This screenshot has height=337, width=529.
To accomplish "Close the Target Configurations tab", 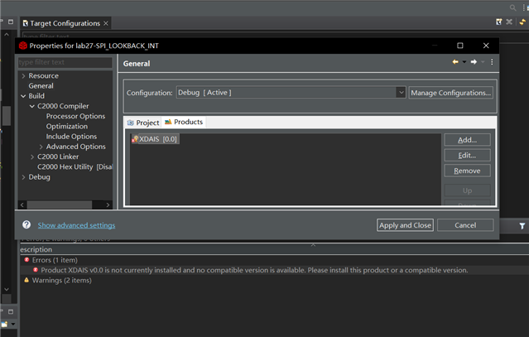I will [106, 23].
